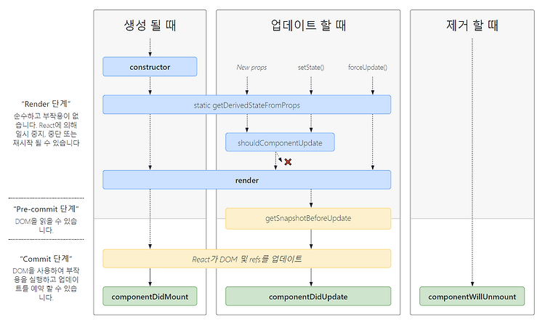The height and width of the screenshot is (322, 545).
Task: Select the getSnapshotBeforeUpdate box
Action: (308, 218)
